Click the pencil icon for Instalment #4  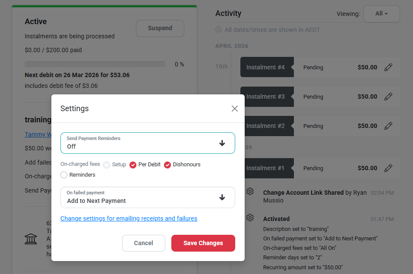pos(388,67)
